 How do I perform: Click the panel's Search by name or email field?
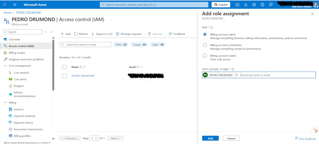coord(277,75)
